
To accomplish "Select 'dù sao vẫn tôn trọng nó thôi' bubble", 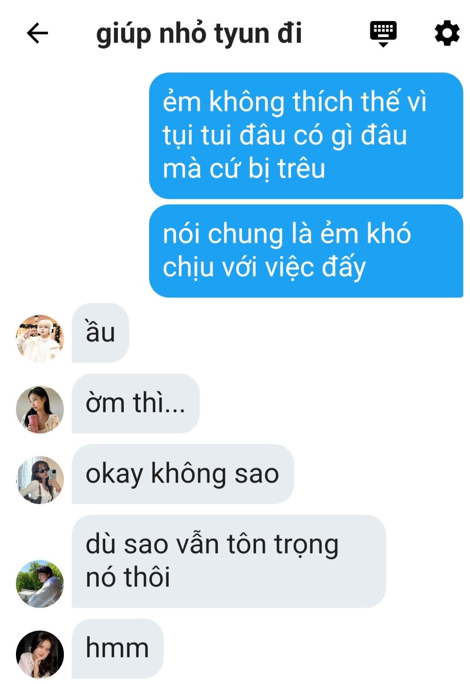I will 229,561.
